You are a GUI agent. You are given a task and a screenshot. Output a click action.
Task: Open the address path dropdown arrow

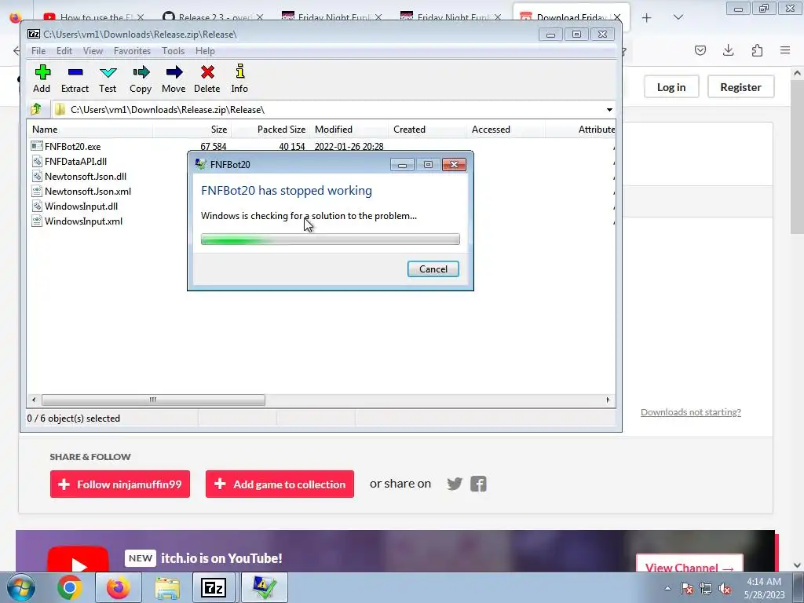(609, 110)
